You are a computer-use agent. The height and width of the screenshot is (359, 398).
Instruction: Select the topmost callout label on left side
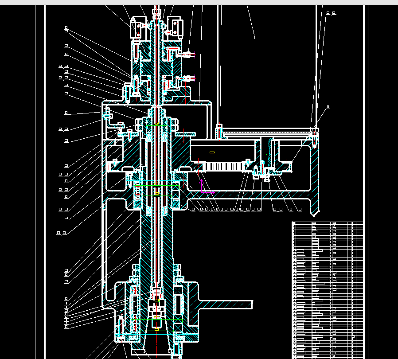66,27
